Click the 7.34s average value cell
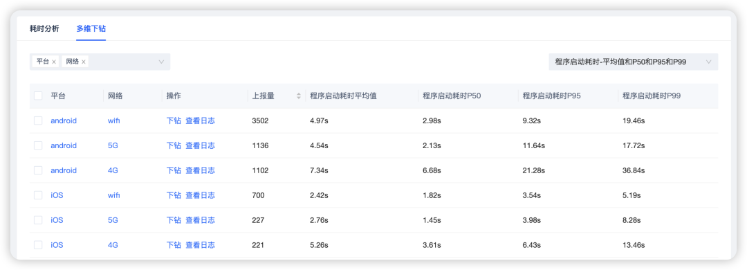747x270 pixels. coord(319,170)
